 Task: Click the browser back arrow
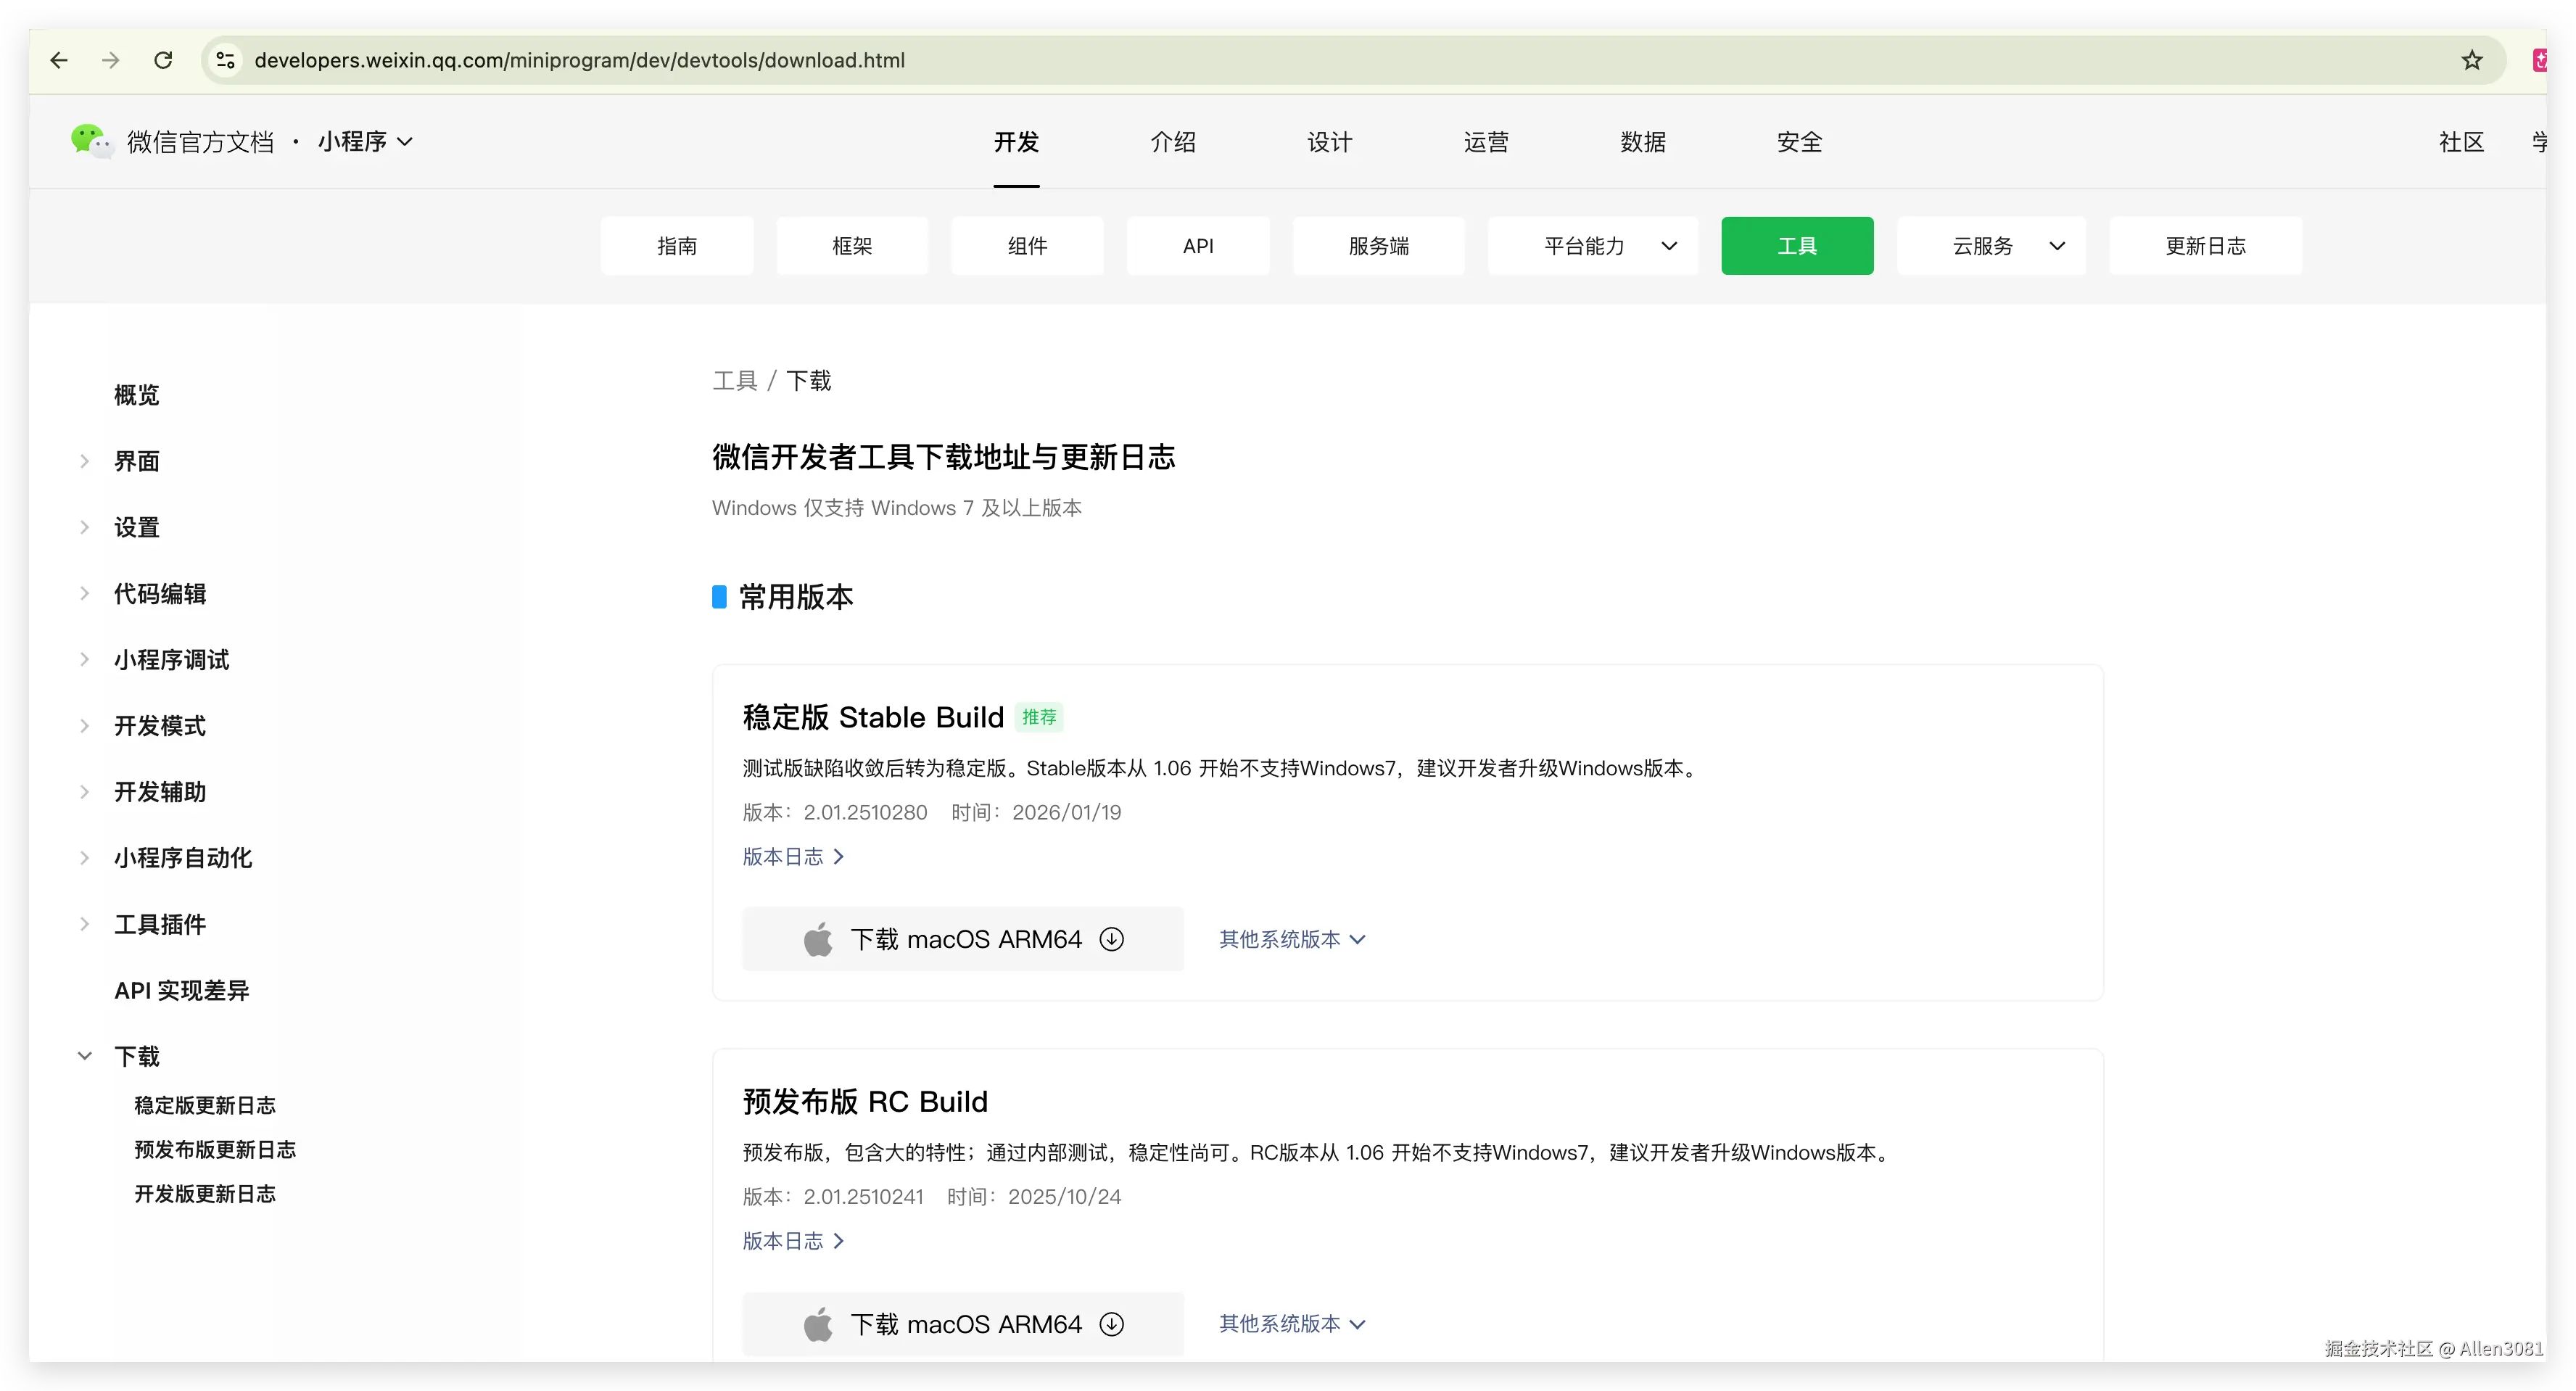click(59, 60)
